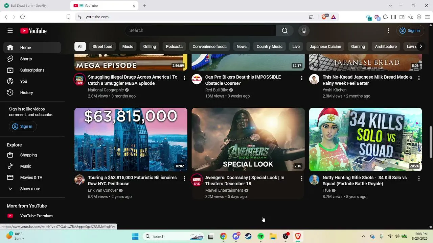Open Subscriptions in the sidebar
The image size is (433, 243).
click(32, 70)
